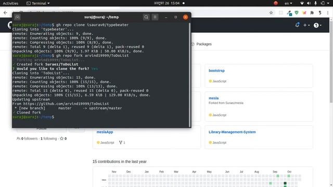
Task: Click the dark green October contribution square
Action: pos(285,183)
